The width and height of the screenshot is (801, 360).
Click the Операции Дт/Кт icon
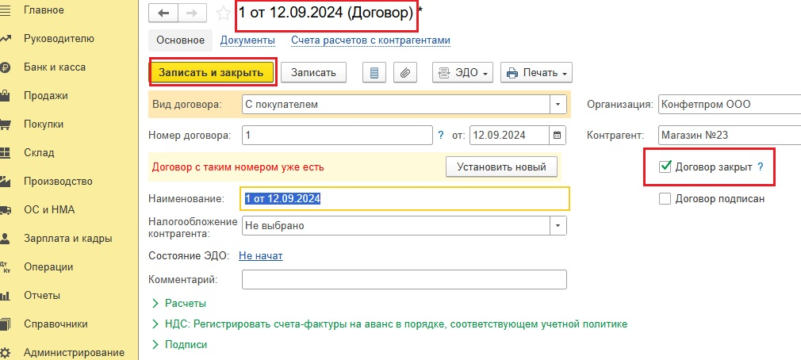pos(5,267)
